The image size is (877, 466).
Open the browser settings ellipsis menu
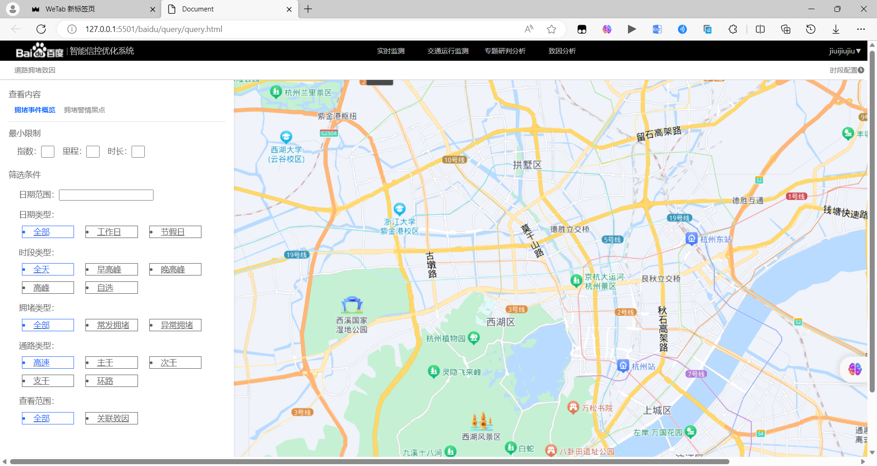click(x=861, y=29)
